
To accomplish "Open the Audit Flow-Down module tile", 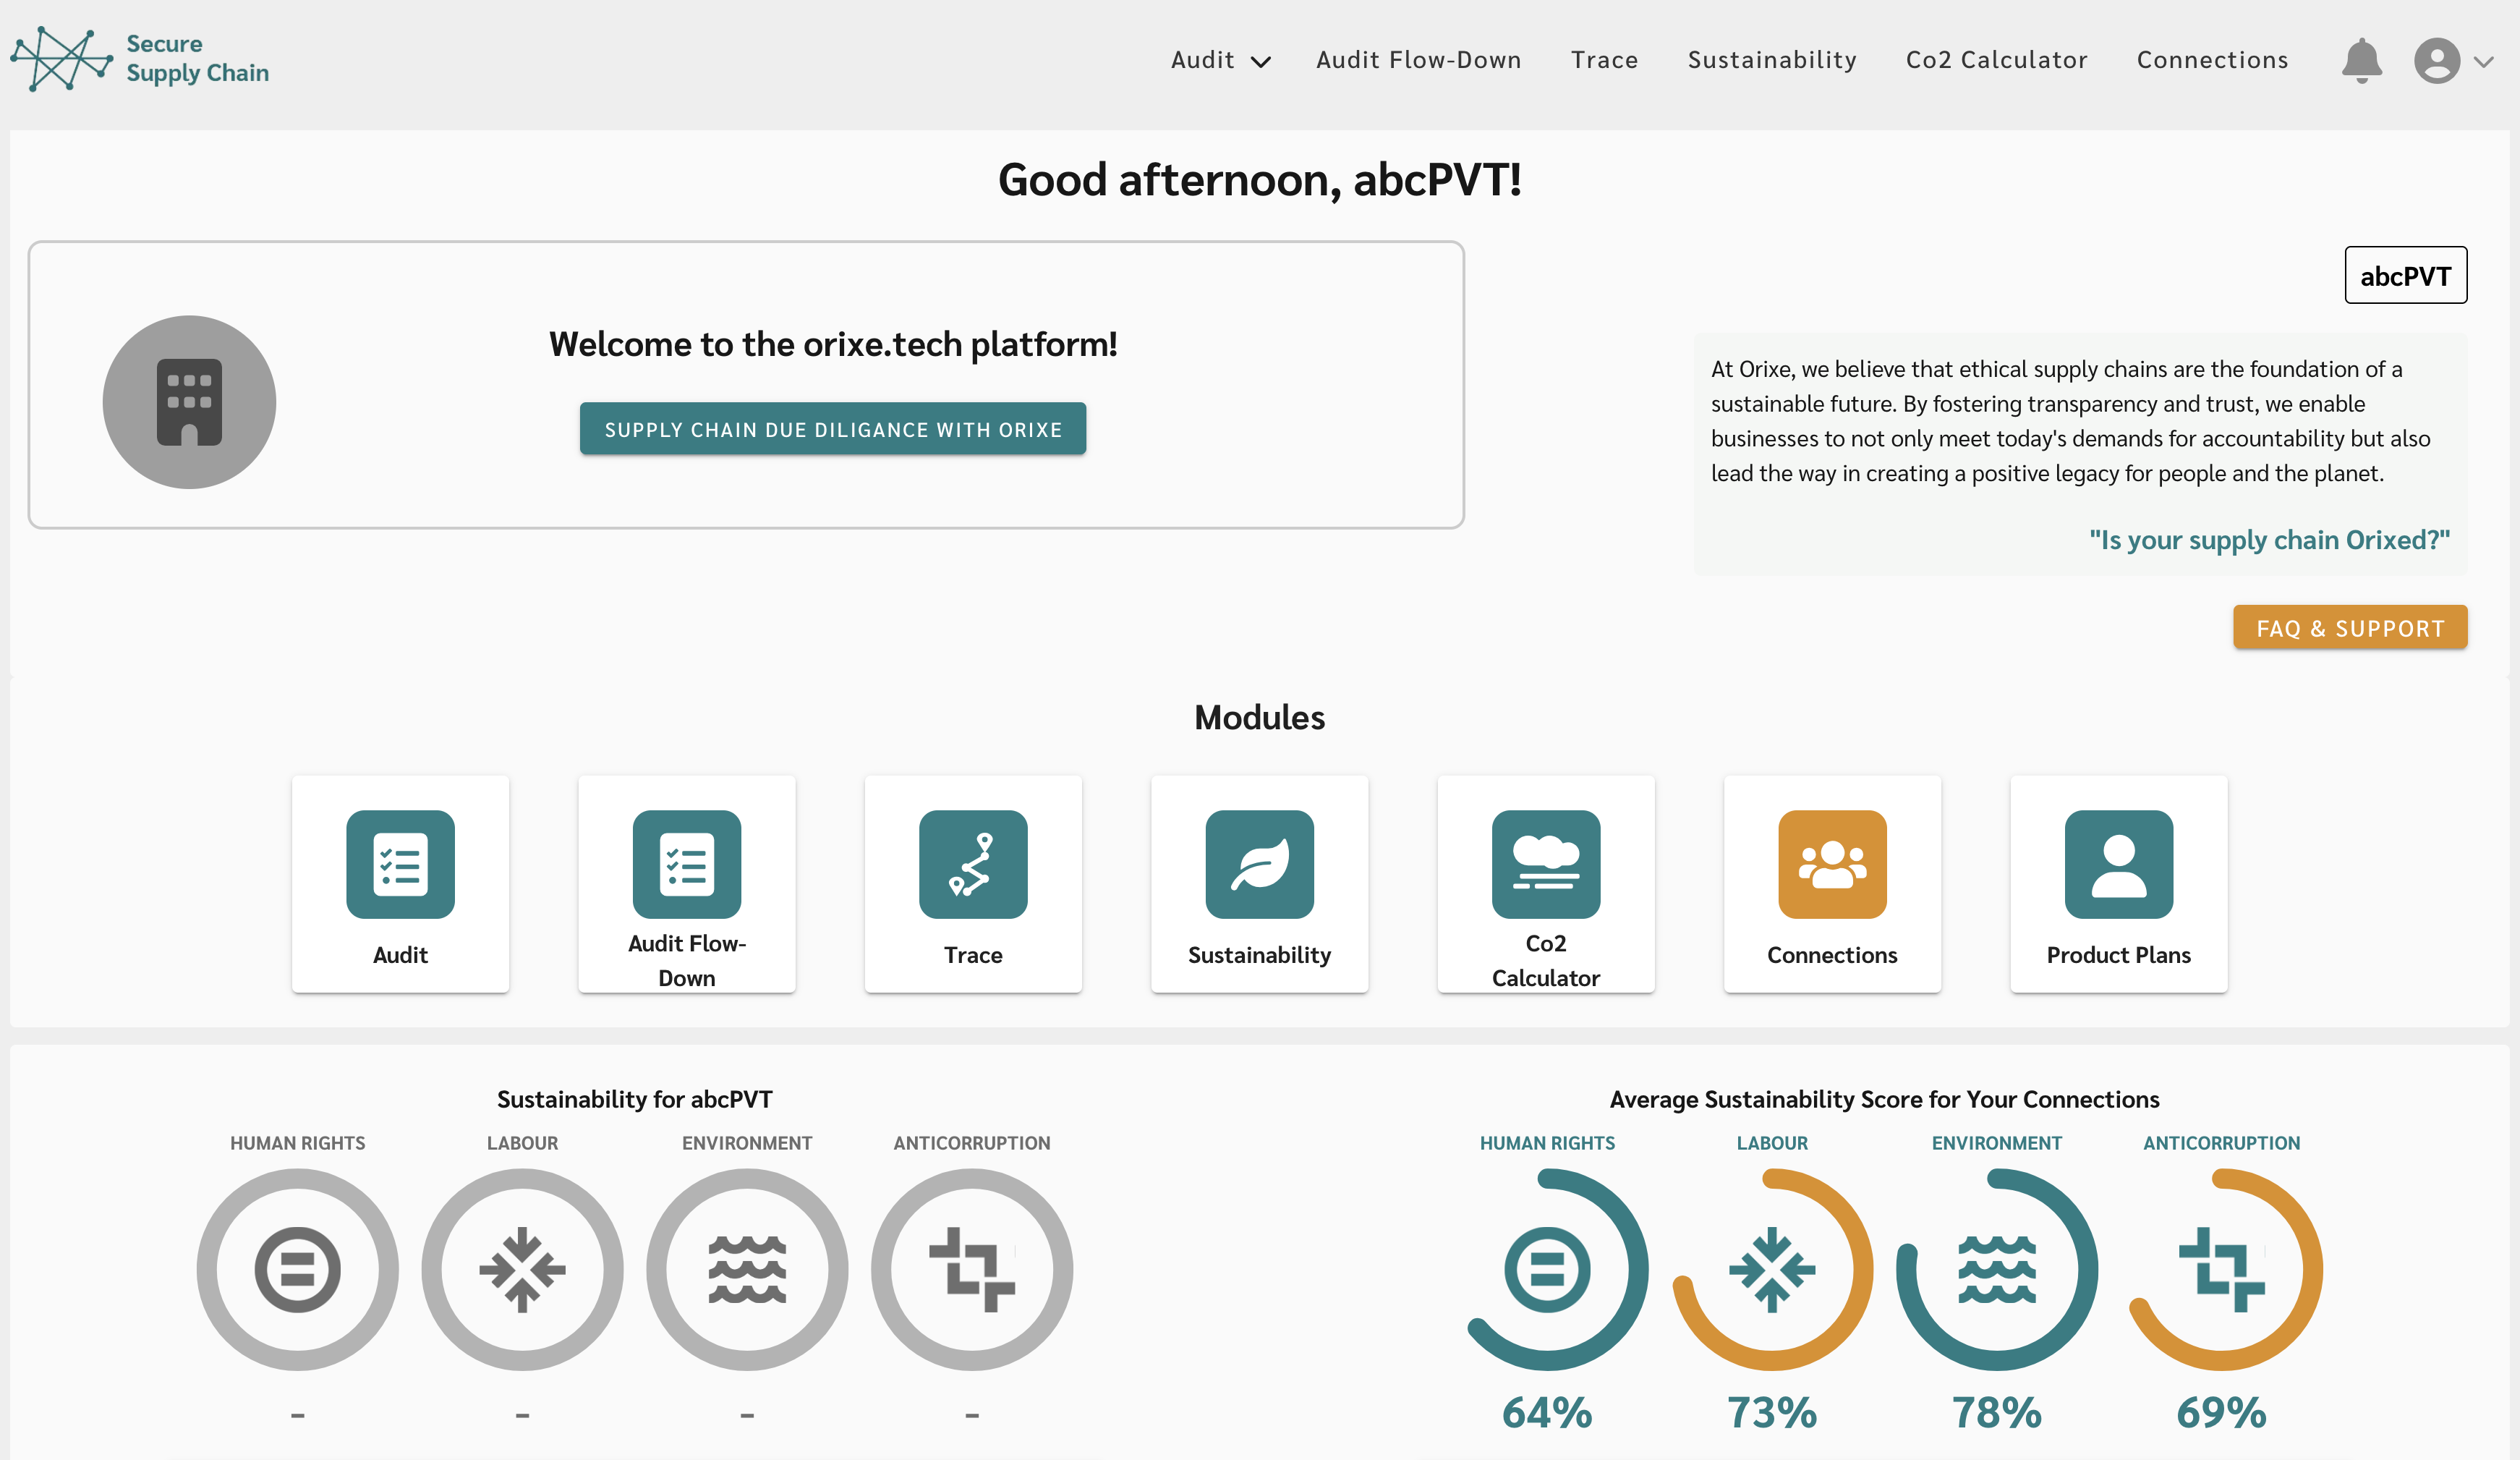I will click(686, 884).
